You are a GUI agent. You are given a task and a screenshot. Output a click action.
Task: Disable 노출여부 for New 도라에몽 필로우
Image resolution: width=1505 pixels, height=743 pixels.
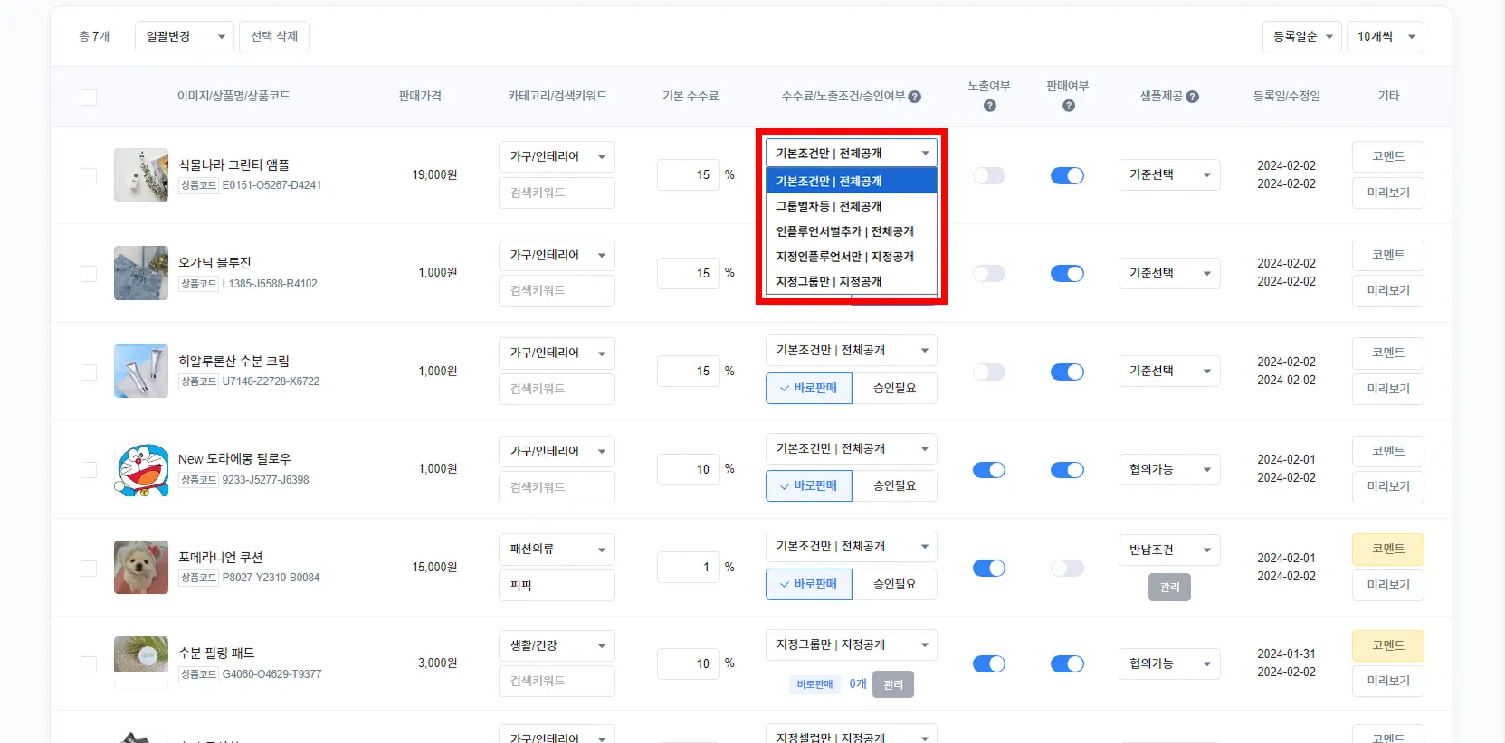(989, 470)
